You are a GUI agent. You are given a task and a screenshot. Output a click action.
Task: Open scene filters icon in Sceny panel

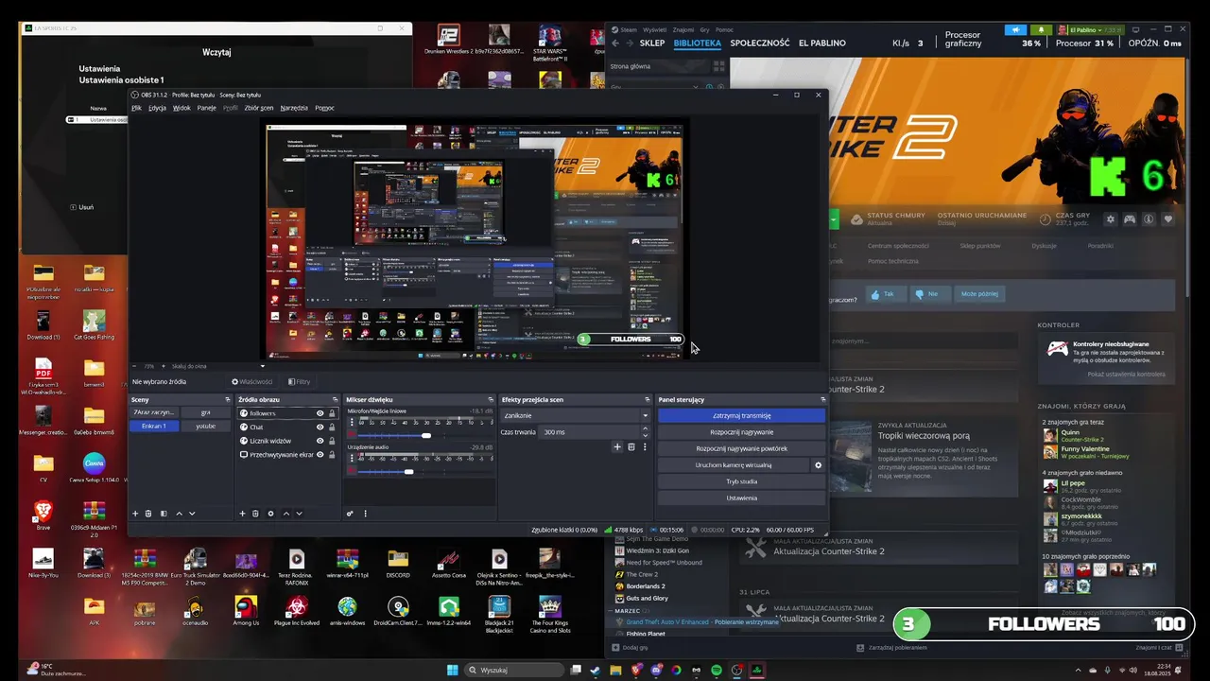(164, 514)
